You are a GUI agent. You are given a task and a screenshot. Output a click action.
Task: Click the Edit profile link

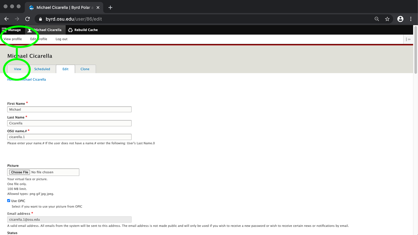point(39,39)
